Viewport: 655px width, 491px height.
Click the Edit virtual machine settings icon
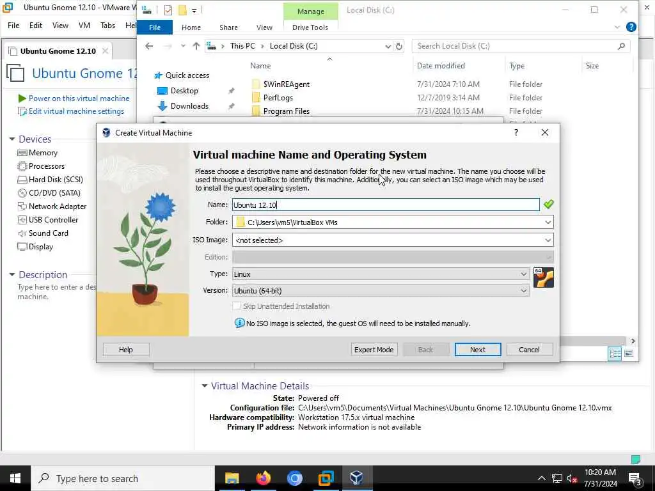tap(22, 111)
